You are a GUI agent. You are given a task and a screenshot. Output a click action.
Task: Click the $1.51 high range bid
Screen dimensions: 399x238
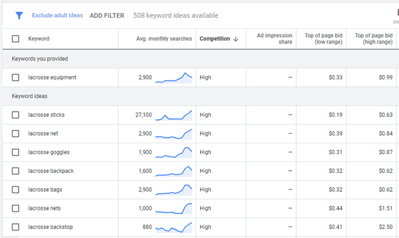tap(386, 208)
